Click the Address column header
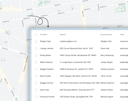This screenshot has width=128, height=101. 63,34
